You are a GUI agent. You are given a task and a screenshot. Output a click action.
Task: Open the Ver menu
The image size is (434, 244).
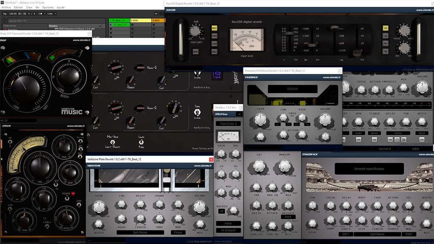[x=37, y=7]
